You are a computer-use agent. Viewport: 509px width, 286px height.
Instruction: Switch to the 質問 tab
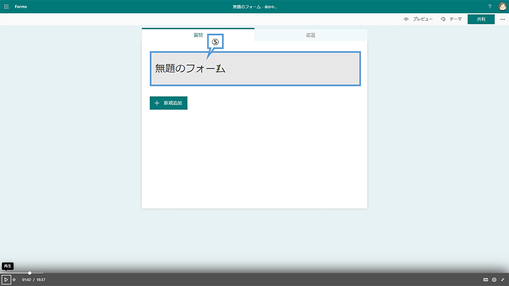(x=198, y=36)
